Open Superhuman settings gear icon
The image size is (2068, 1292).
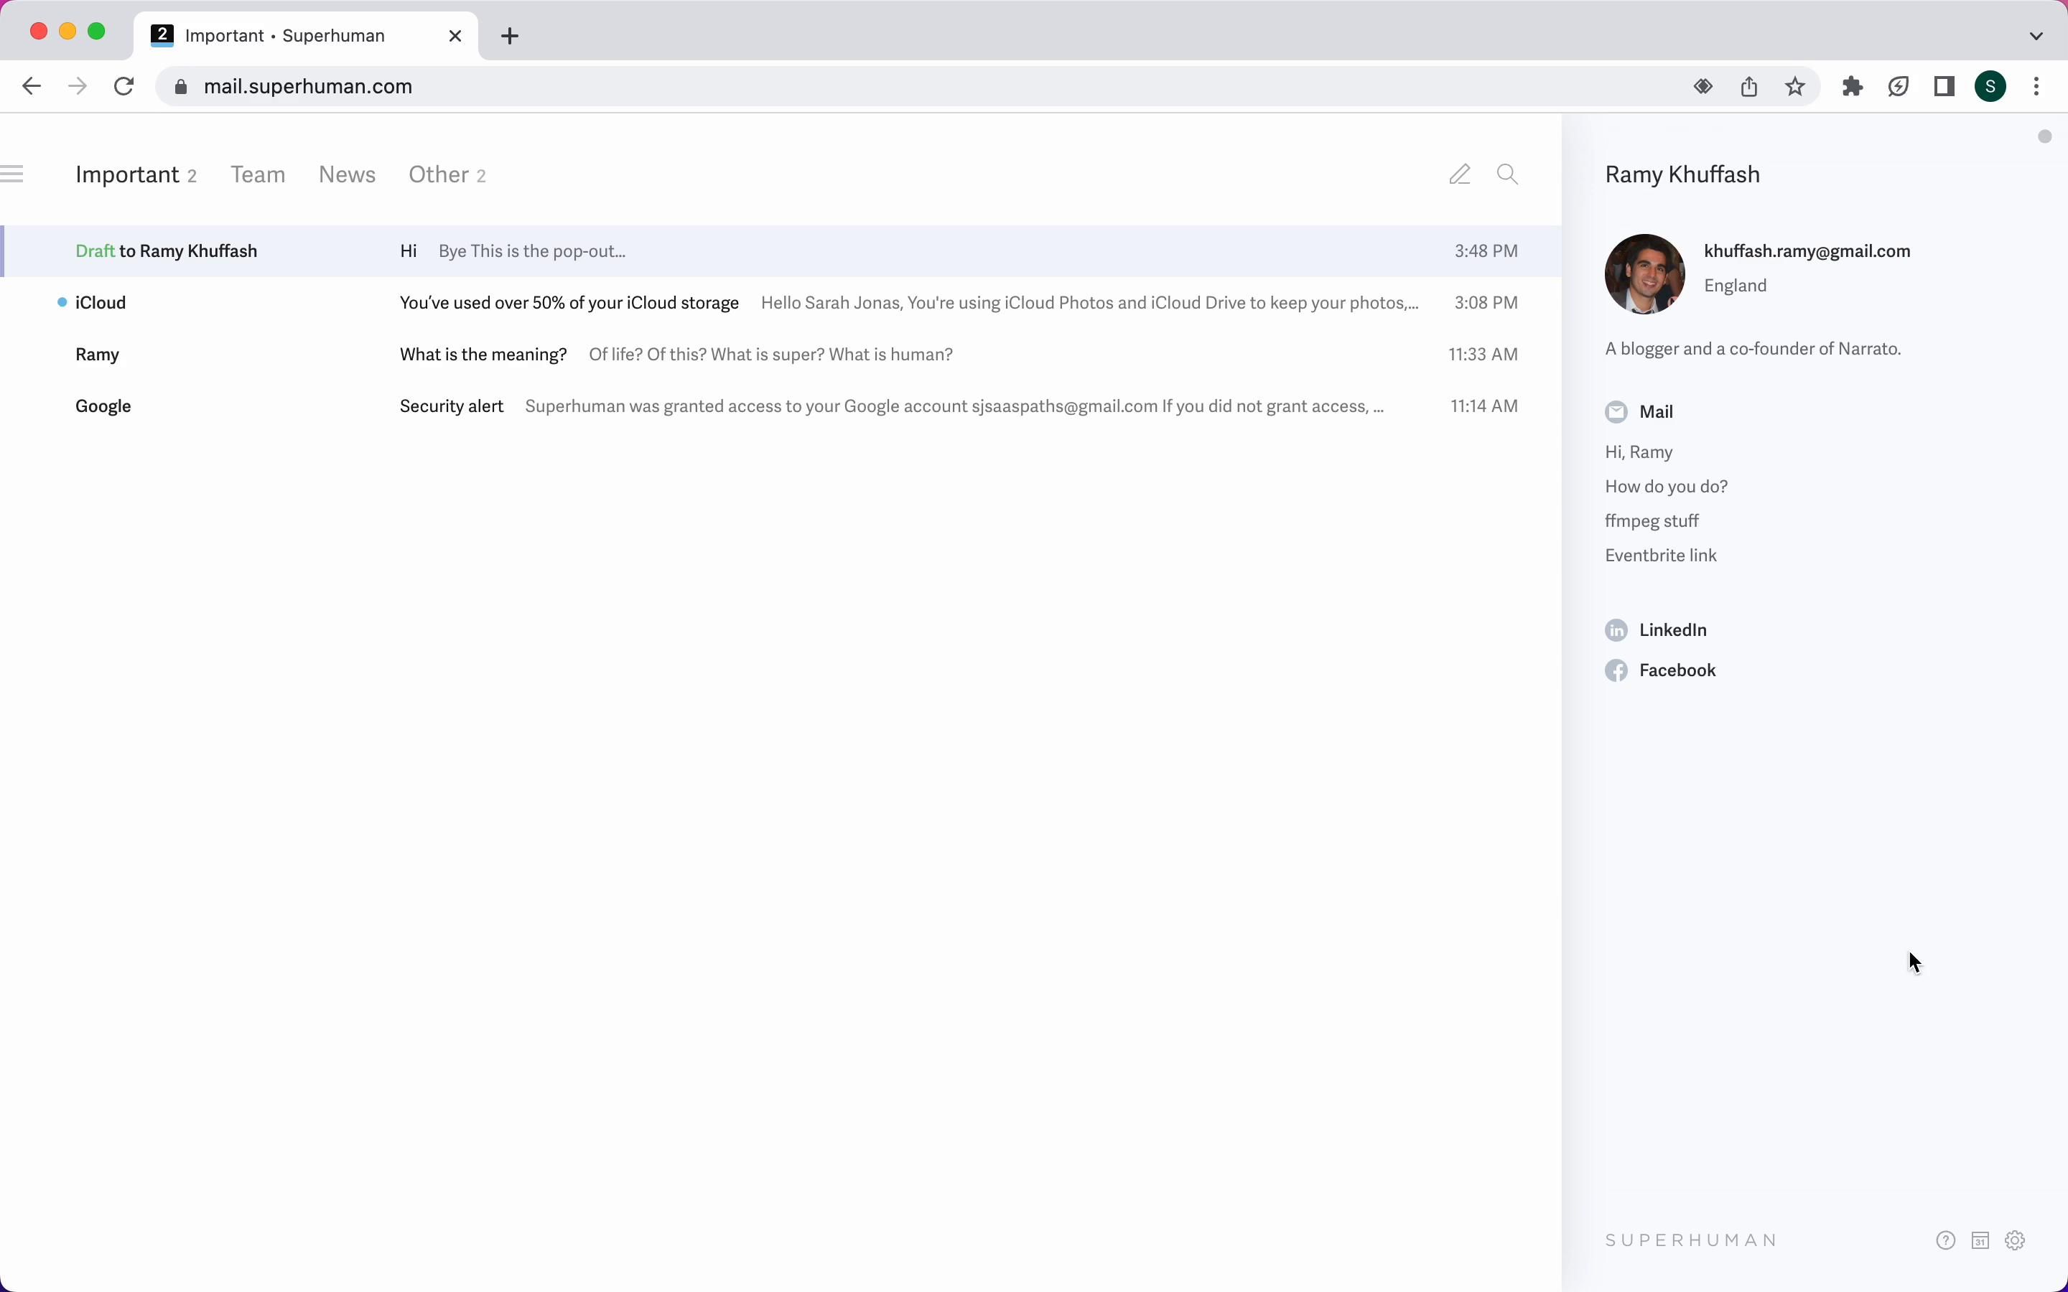pos(2015,1240)
